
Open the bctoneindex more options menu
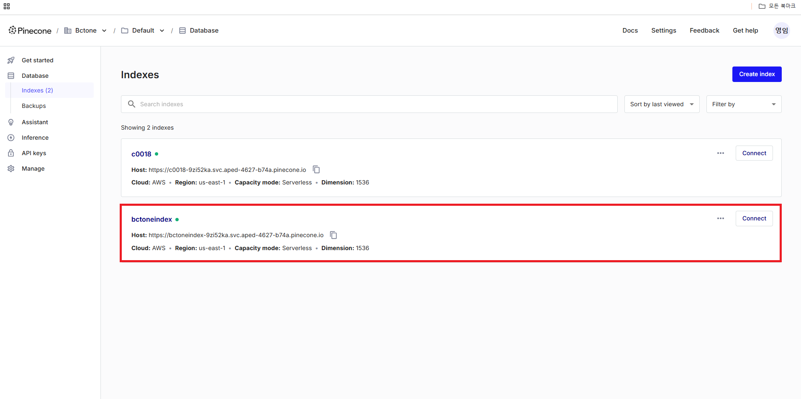721,218
